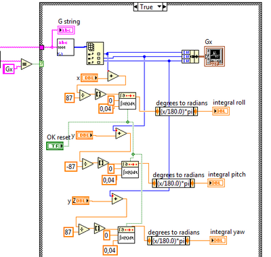Click the integral roll DBL indicator
This screenshot has width=271, height=257.
(221, 111)
